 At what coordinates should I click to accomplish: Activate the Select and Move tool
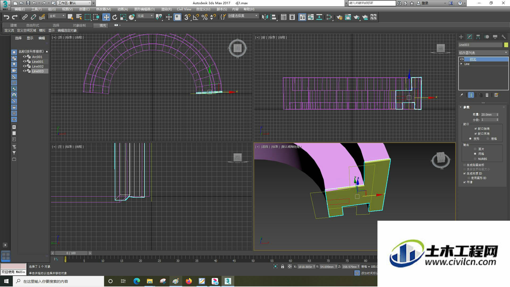(x=106, y=17)
